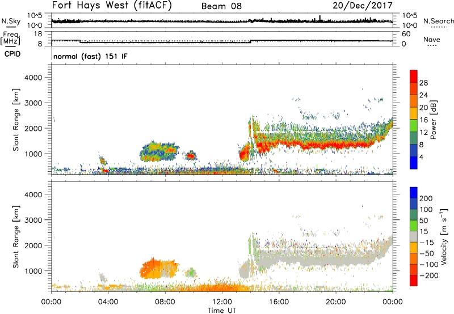Click the blue bottom segment of power colorbar

[x=414, y=163]
